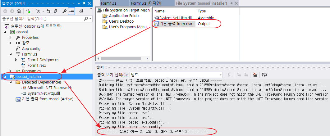Viewport: 330px width, 136px height.
Task: Open Pending Changes Filter dropdown arrow
Action: 43,11
